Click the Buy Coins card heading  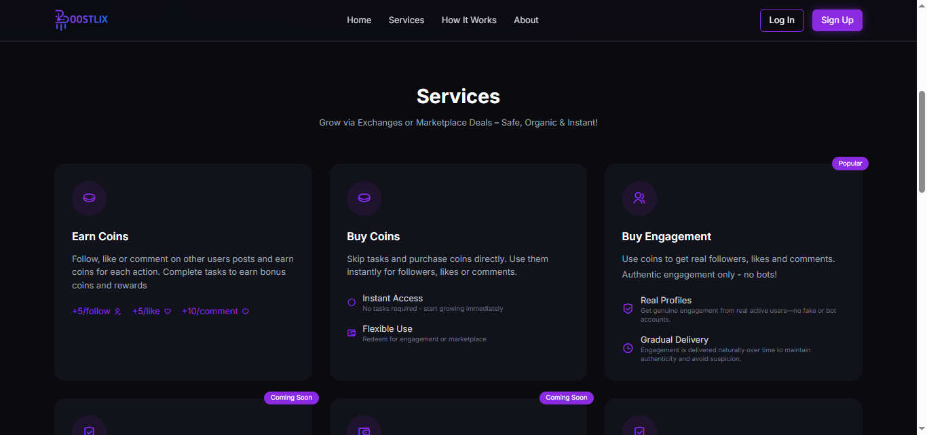(373, 236)
